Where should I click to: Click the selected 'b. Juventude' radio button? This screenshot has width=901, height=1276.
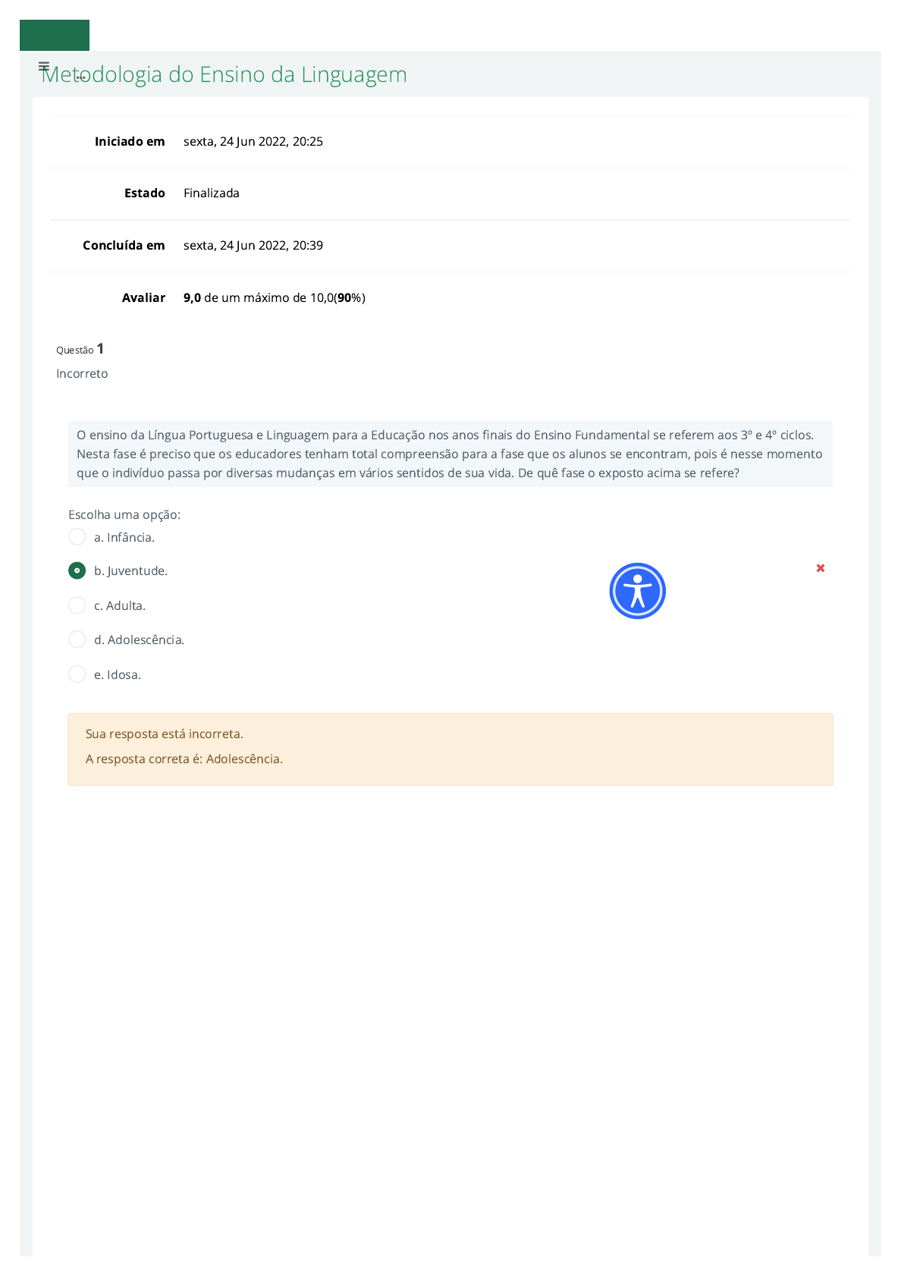[77, 570]
